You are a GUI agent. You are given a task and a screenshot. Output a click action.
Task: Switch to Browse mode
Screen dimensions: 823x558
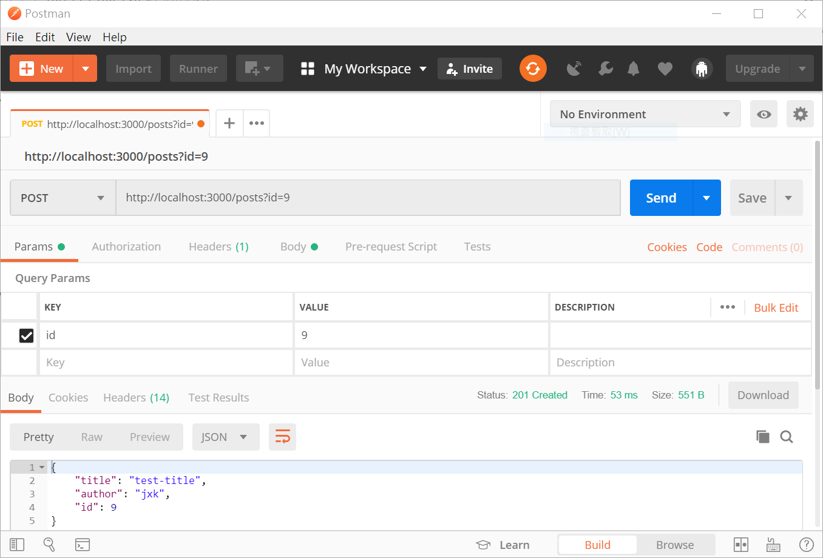(675, 545)
